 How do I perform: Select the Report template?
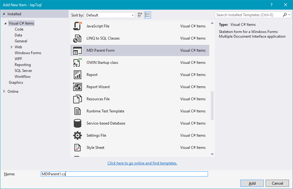[x=92, y=74]
